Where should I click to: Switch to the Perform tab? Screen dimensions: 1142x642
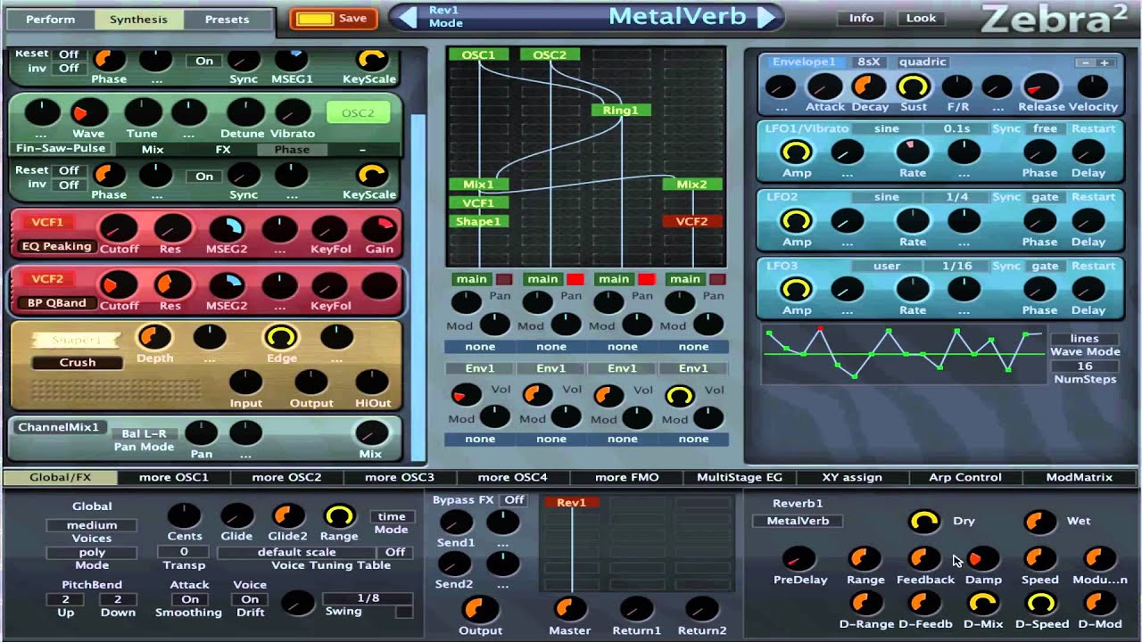pos(51,19)
